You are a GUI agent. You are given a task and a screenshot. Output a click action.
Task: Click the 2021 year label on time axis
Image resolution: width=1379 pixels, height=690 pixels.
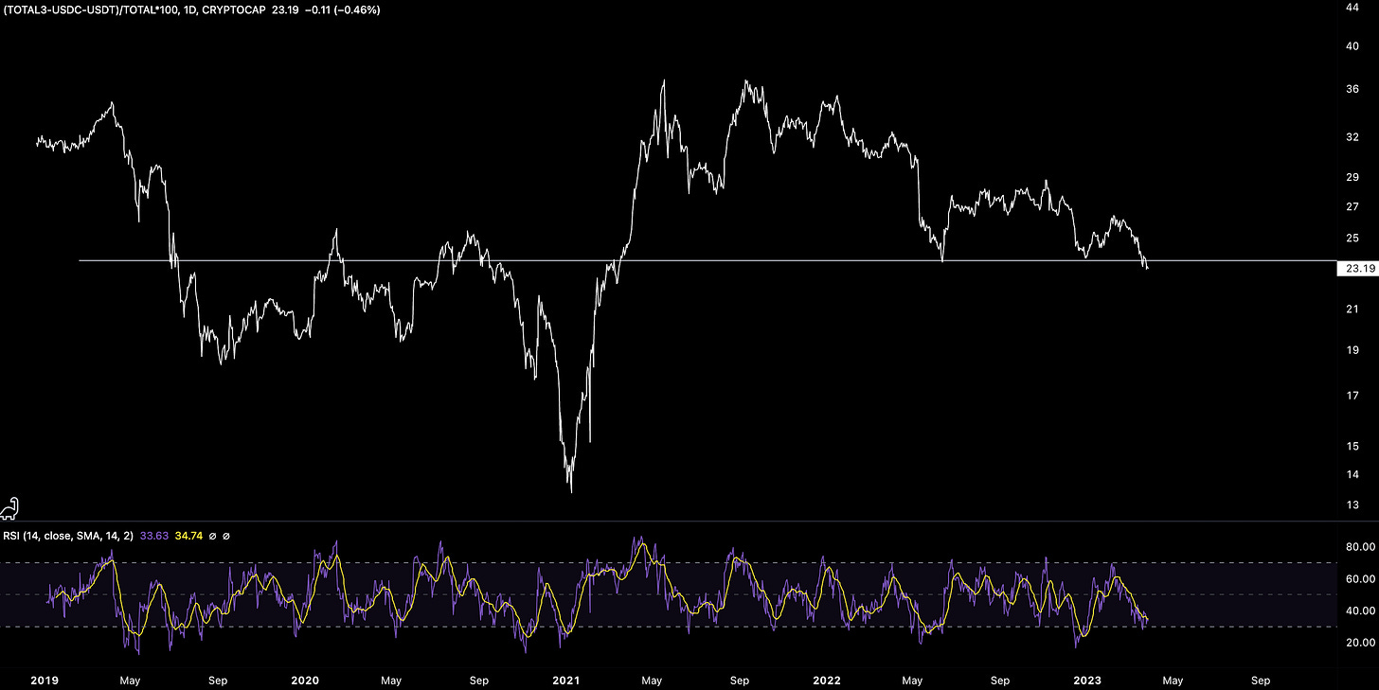pyautogui.click(x=566, y=680)
